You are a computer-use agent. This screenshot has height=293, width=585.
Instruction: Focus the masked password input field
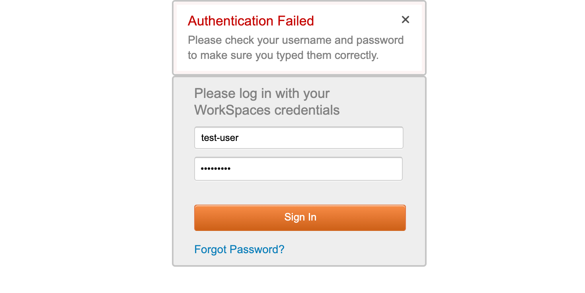coord(298,169)
